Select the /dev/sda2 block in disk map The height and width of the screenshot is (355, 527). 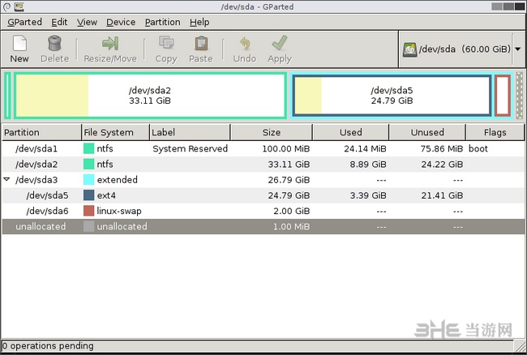150,96
